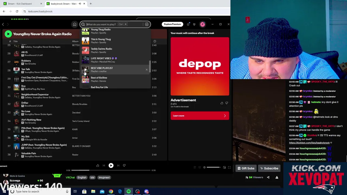Open Google Chrome from the taskbar
The width and height of the screenshot is (347, 195).
[x=111, y=191]
